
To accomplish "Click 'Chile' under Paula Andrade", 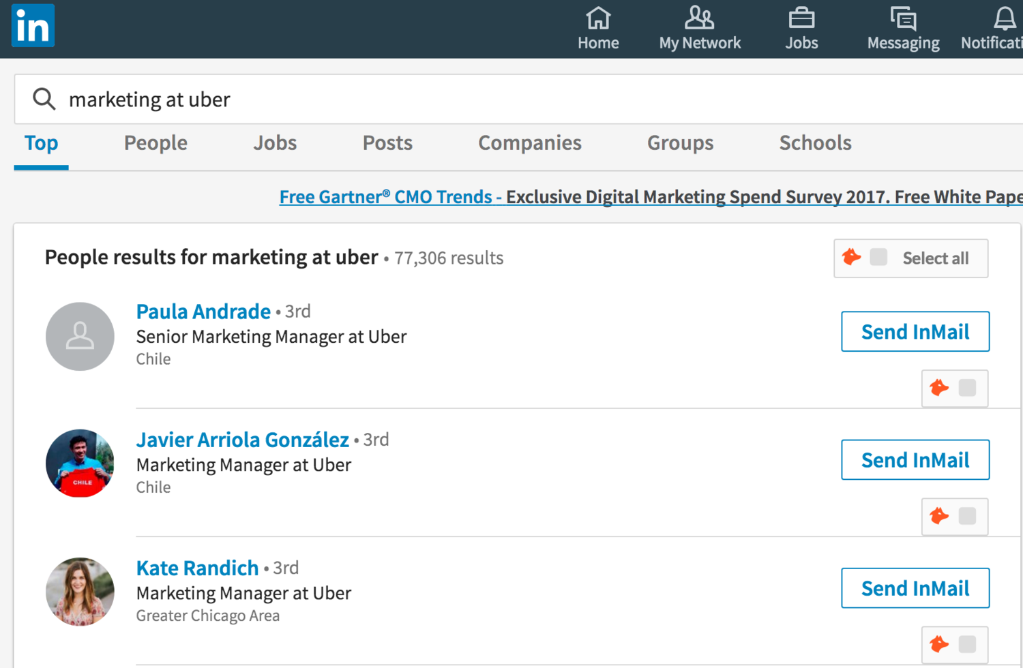I will pyautogui.click(x=153, y=359).
